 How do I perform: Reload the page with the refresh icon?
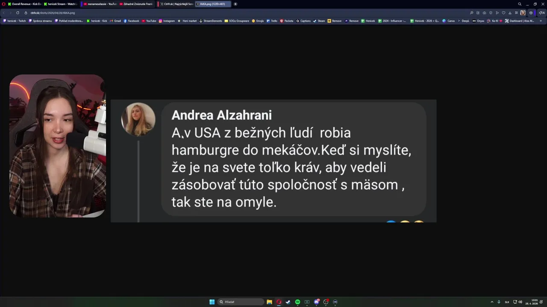point(18,13)
